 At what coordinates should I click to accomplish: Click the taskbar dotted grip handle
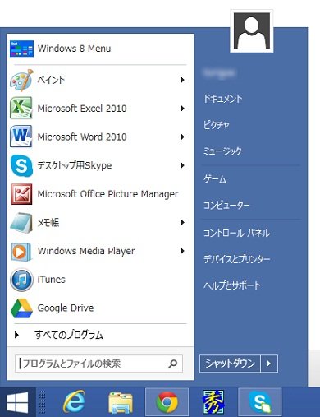[42, 402]
